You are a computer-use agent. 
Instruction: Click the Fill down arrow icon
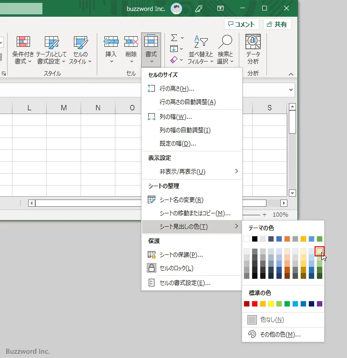174,49
